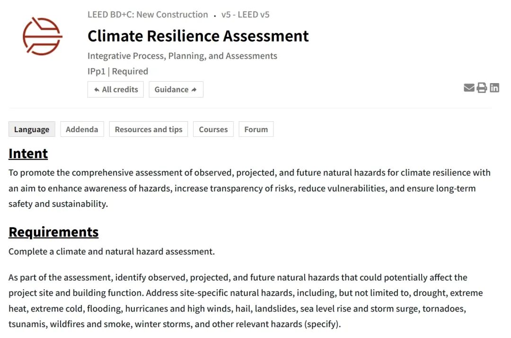Open the Resources and tips tab
The image size is (511, 338).
click(x=149, y=129)
